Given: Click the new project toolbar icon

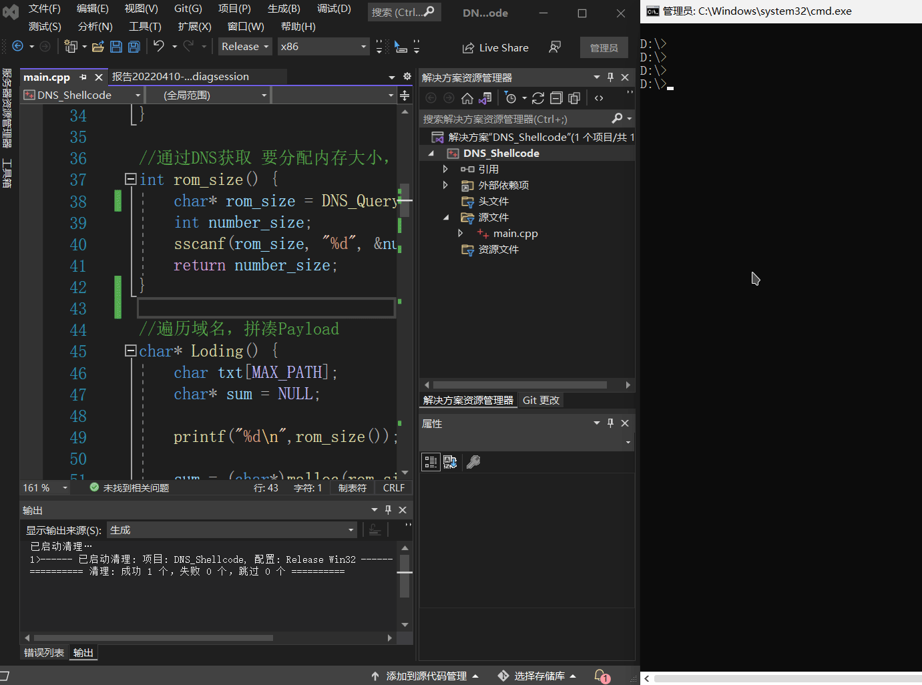Looking at the screenshot, I should point(70,46).
